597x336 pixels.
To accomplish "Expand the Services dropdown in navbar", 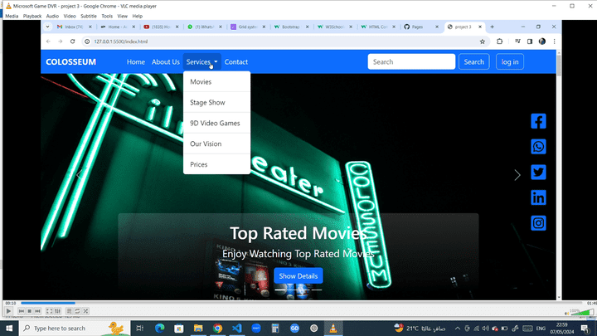I will tap(201, 61).
